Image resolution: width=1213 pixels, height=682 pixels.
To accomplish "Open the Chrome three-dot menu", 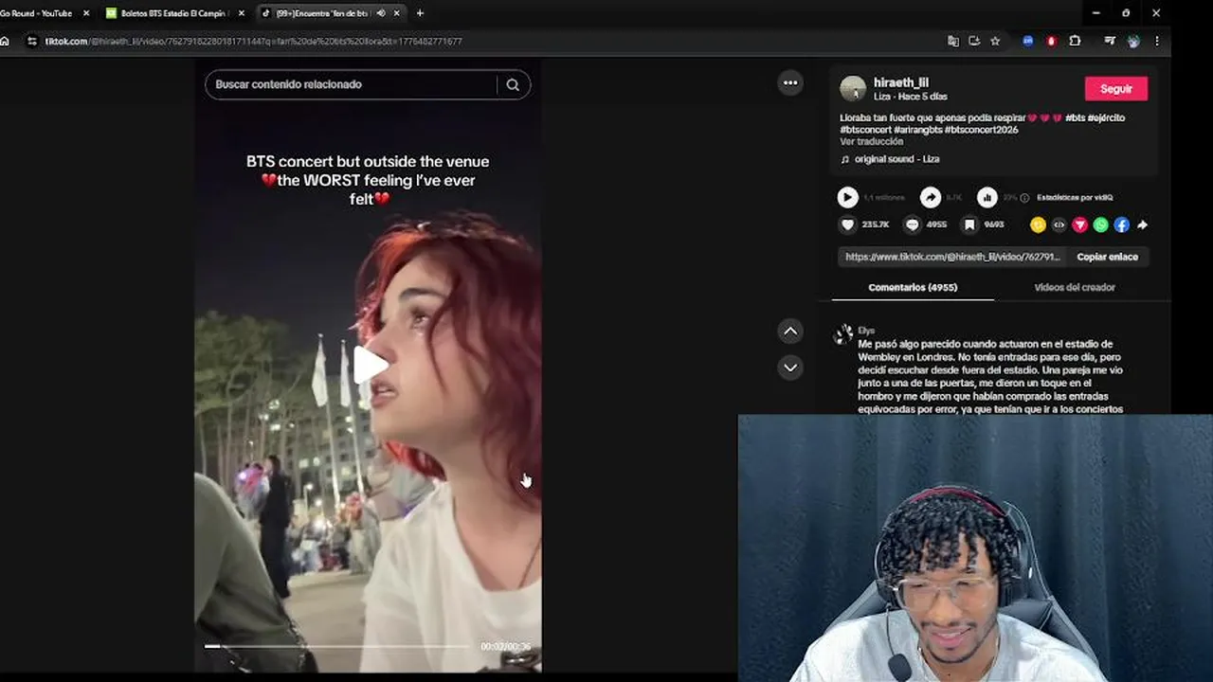I will point(1156,41).
